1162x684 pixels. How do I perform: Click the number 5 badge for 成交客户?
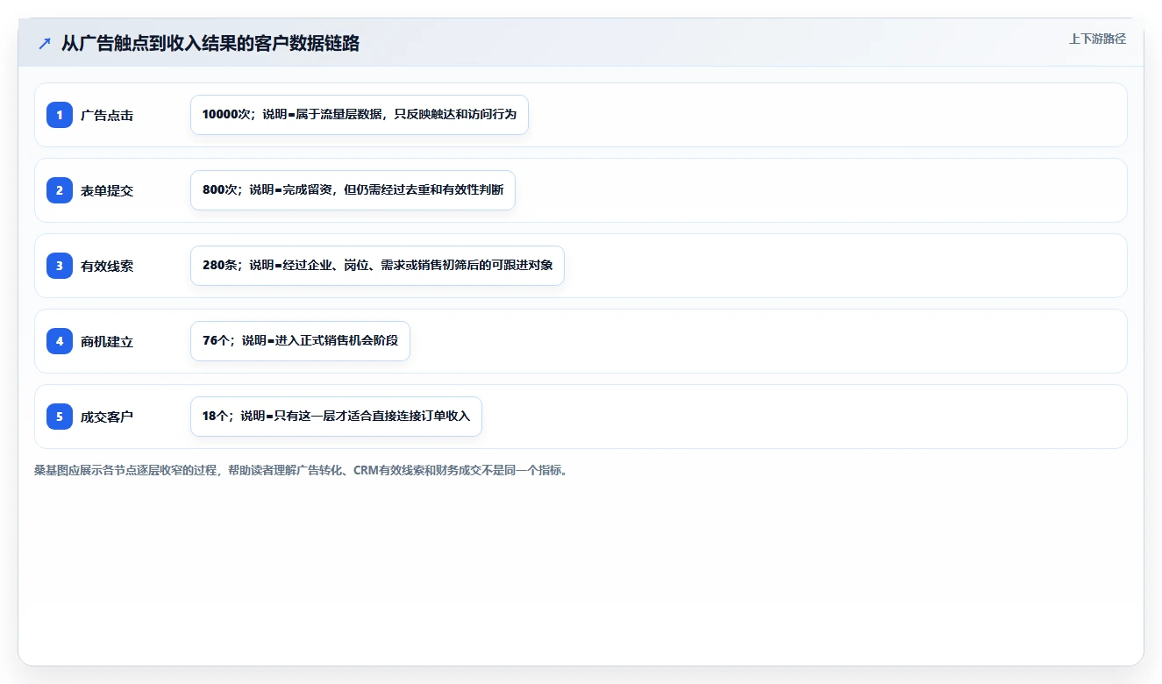tap(60, 417)
